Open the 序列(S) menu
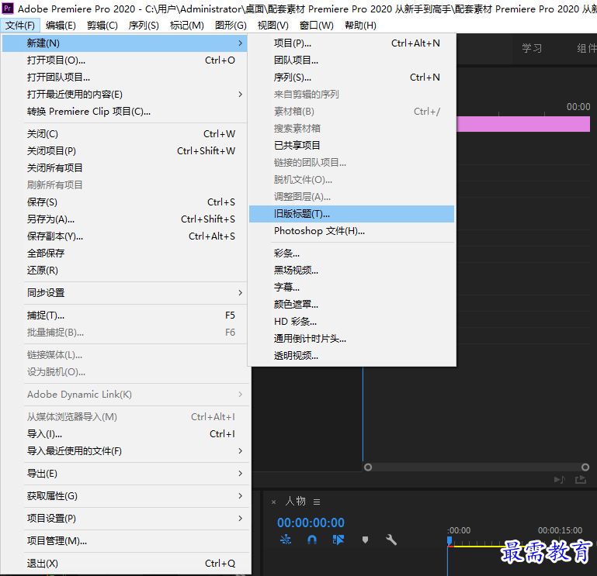The height and width of the screenshot is (576, 597). [144, 26]
